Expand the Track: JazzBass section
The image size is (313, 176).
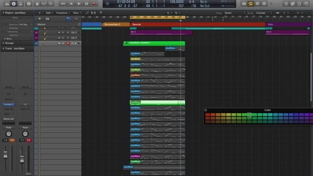point(3,48)
